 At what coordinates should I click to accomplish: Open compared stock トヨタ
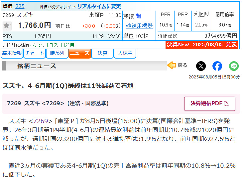(x=52, y=45)
